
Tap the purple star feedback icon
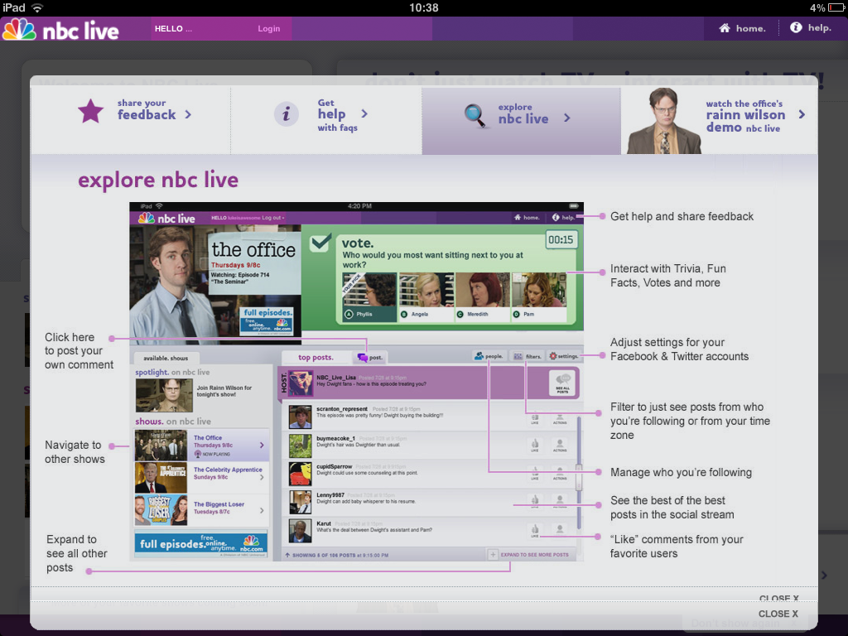pos(90,111)
